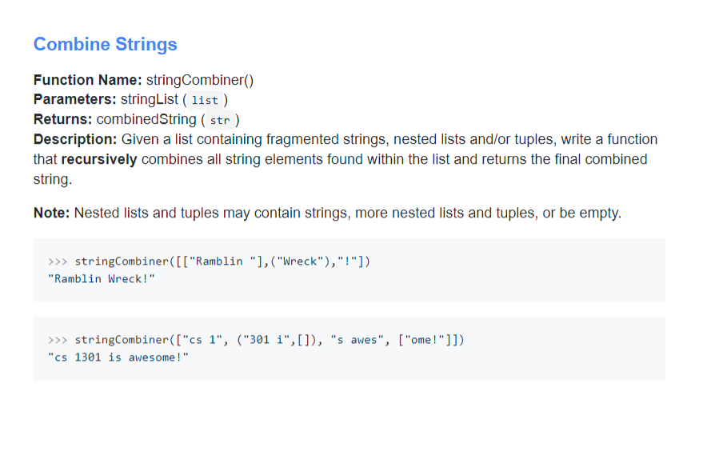Click the >>> prompt in second code block
This screenshot has height=475, width=707.
pos(58,340)
